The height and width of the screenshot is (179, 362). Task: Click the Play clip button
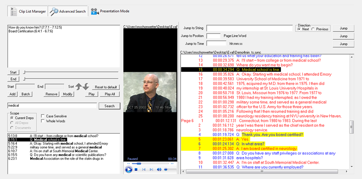click(92, 94)
